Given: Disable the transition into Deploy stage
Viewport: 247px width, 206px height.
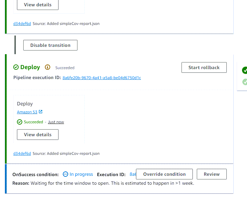Looking at the screenshot, I should point(50,45).
